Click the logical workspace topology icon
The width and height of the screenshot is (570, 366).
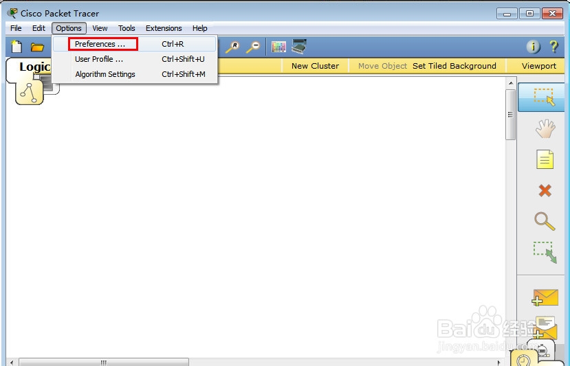30,93
